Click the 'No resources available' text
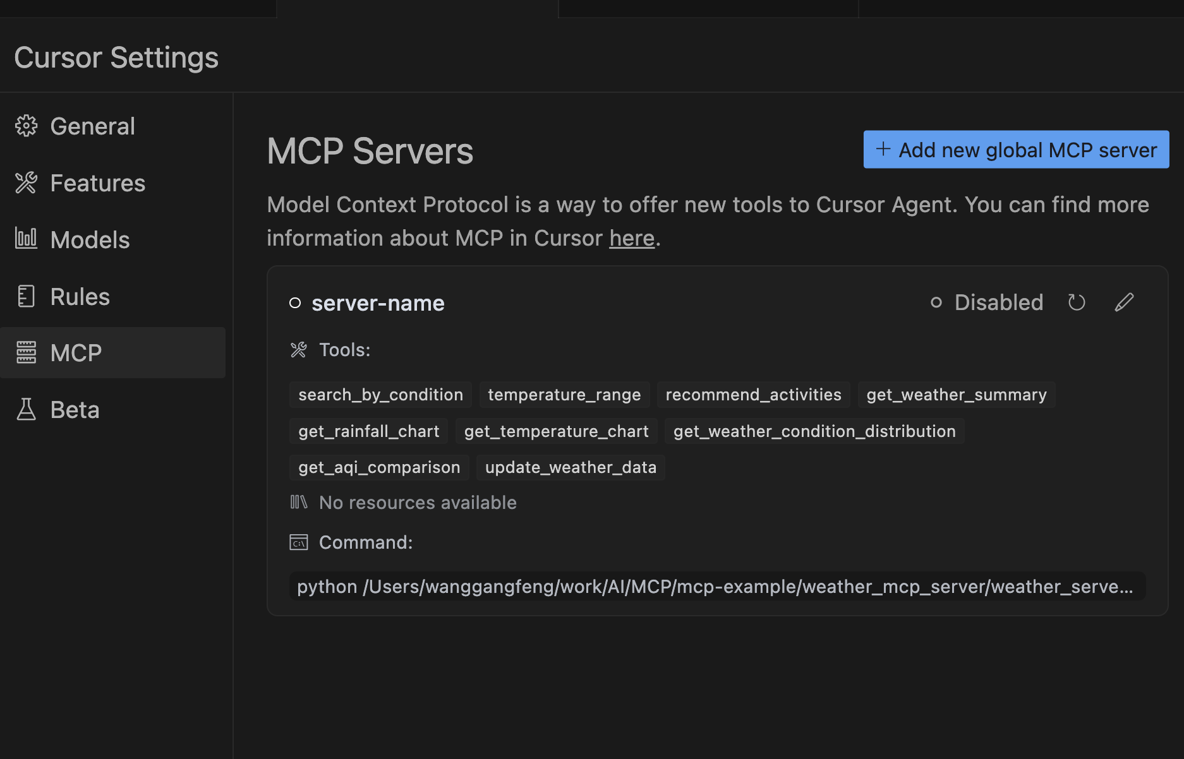 [x=418, y=503]
